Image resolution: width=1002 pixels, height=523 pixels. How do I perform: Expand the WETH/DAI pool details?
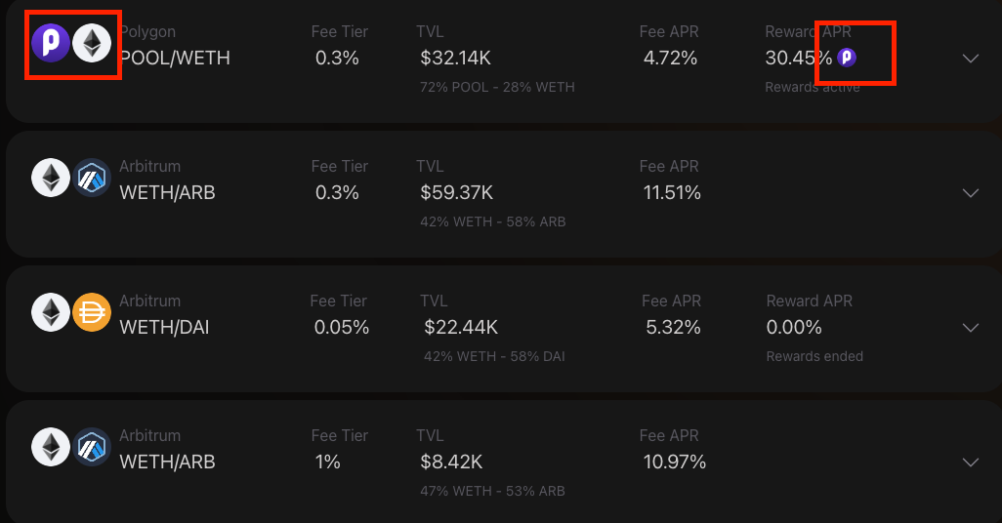coord(970,328)
